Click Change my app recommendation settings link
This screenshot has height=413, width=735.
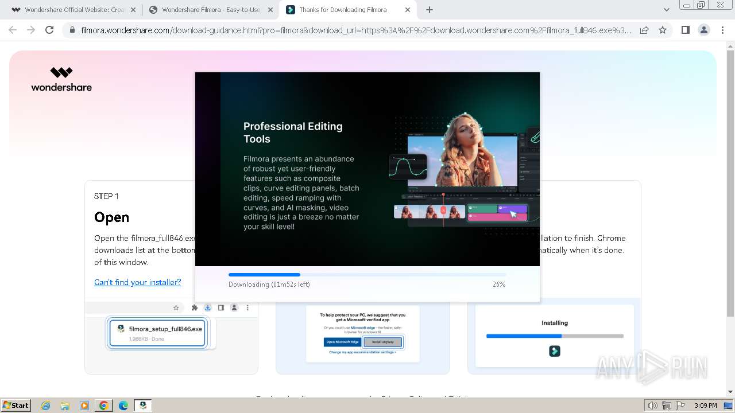362,352
